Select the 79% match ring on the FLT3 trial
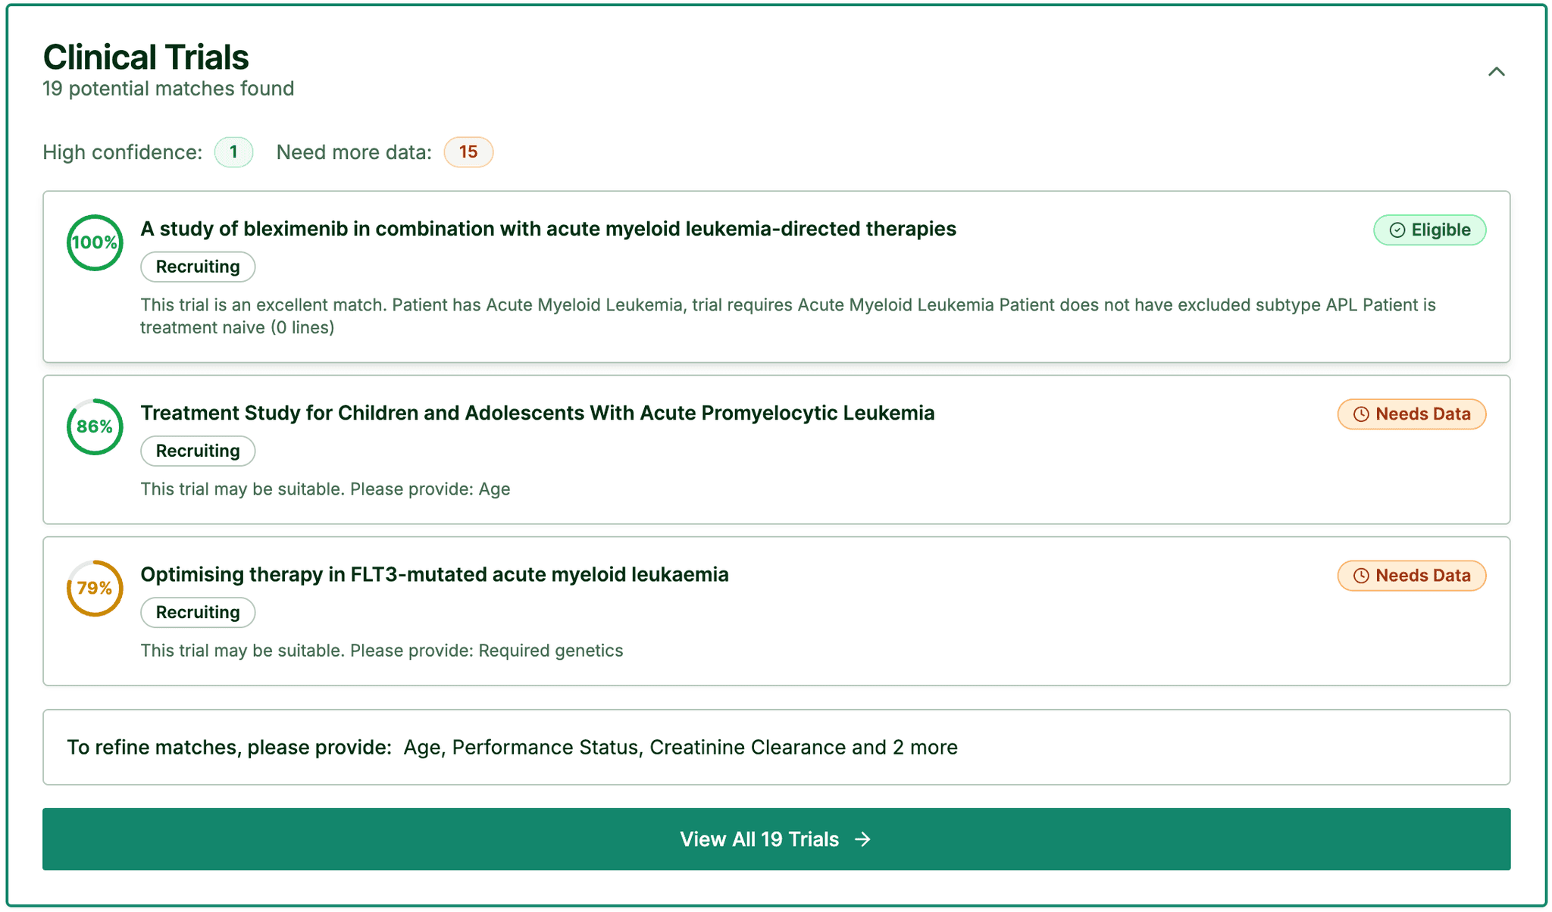 coord(94,588)
